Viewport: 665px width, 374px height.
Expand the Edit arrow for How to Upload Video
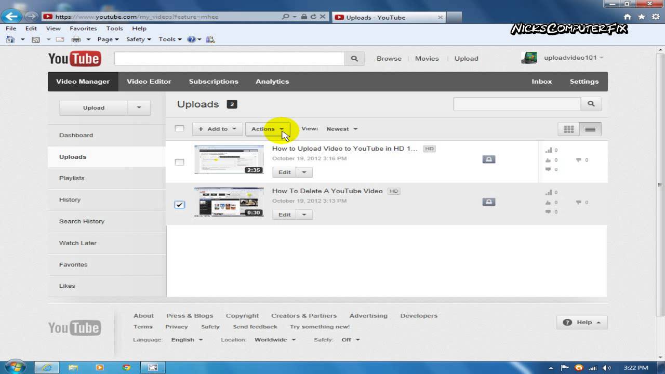point(304,172)
